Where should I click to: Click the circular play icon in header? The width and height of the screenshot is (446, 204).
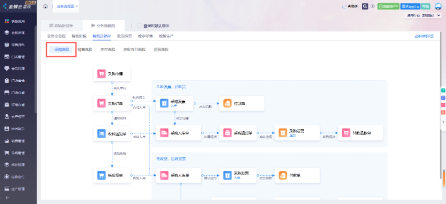373,6
